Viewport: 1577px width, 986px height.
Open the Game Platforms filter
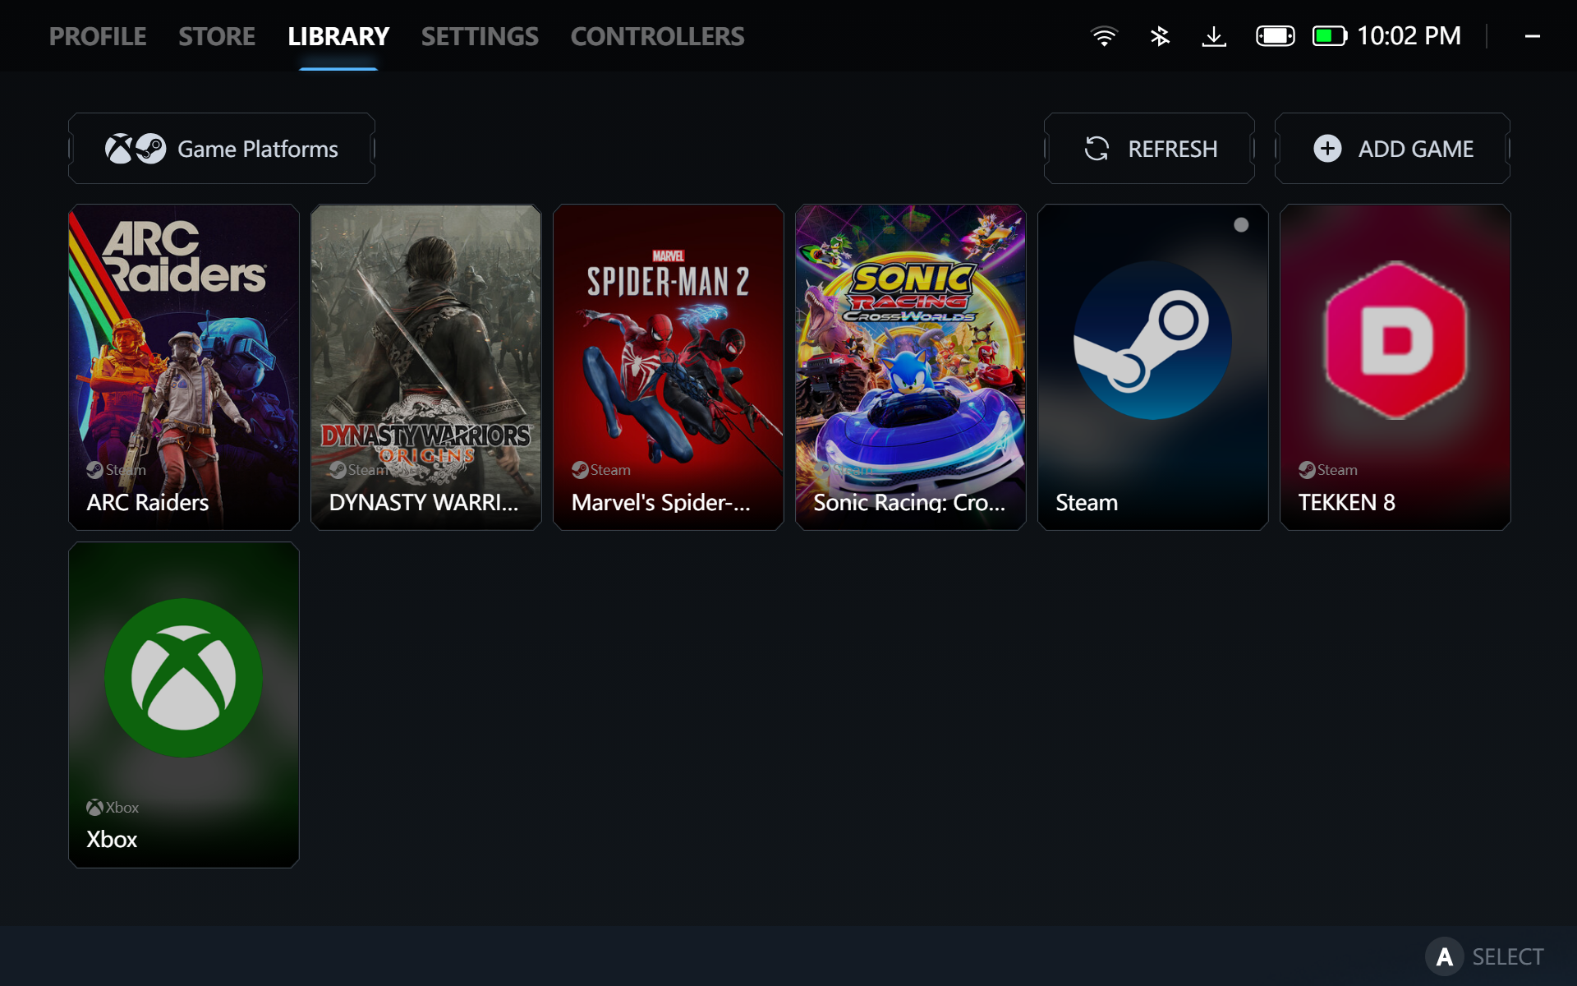tap(222, 149)
